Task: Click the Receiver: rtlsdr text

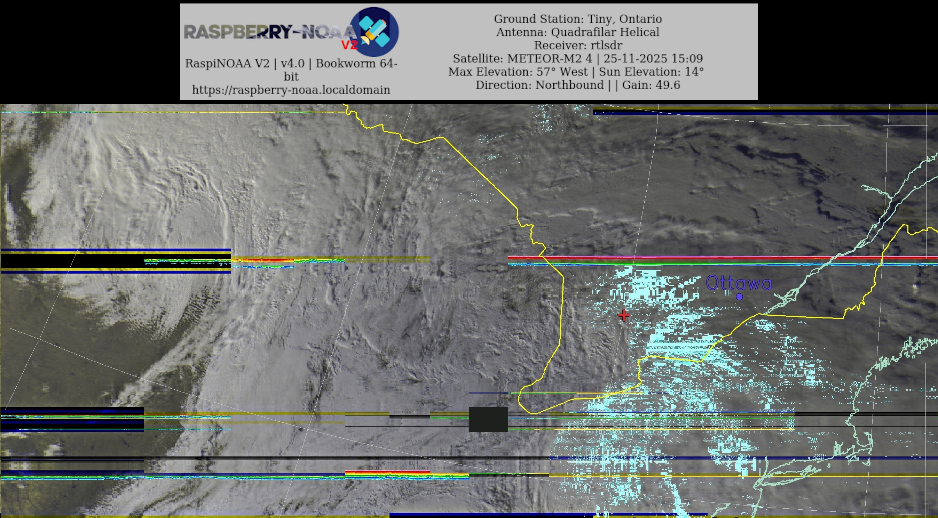Action: 577,46
